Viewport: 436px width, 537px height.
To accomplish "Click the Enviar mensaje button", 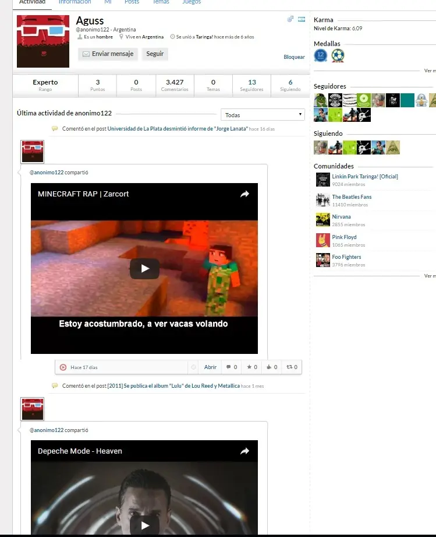I will [108, 54].
